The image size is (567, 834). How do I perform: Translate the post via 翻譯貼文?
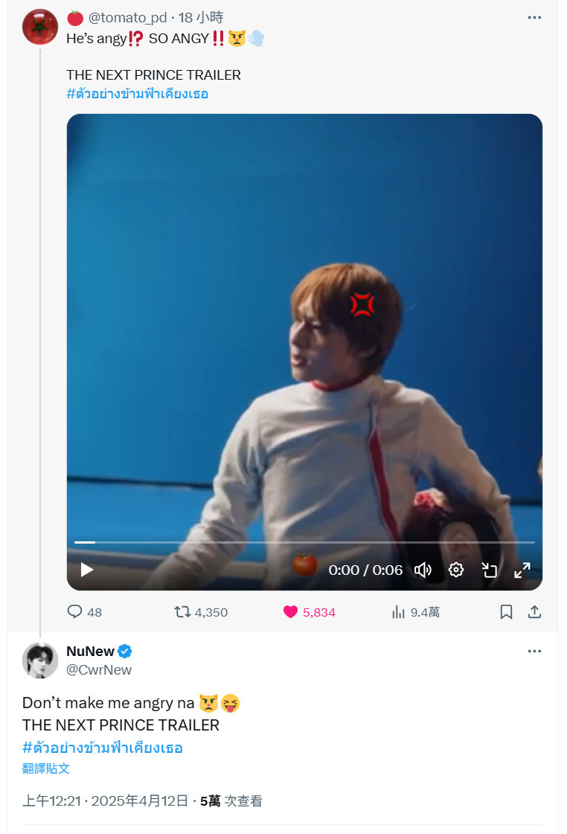pyautogui.click(x=45, y=768)
